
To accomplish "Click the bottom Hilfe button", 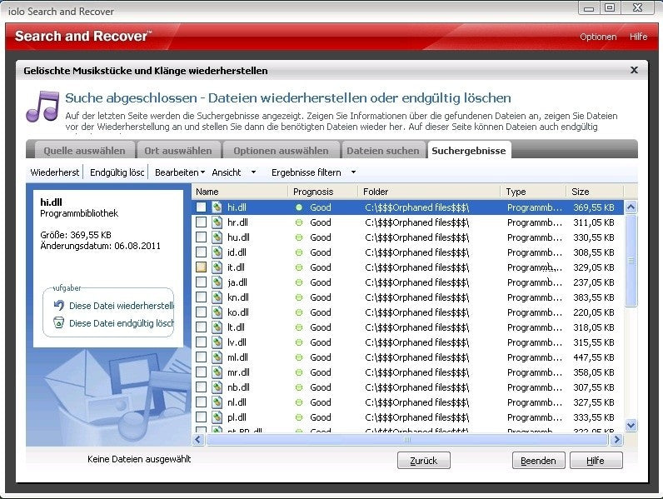I will (596, 461).
